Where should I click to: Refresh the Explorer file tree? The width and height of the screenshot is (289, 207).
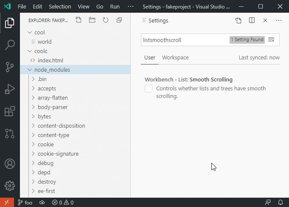105,20
